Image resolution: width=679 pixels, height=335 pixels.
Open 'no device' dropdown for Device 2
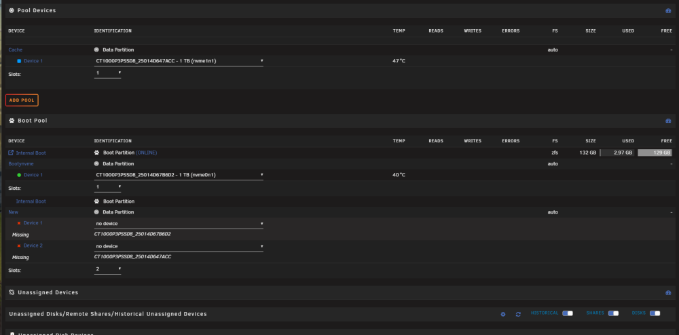click(x=179, y=246)
